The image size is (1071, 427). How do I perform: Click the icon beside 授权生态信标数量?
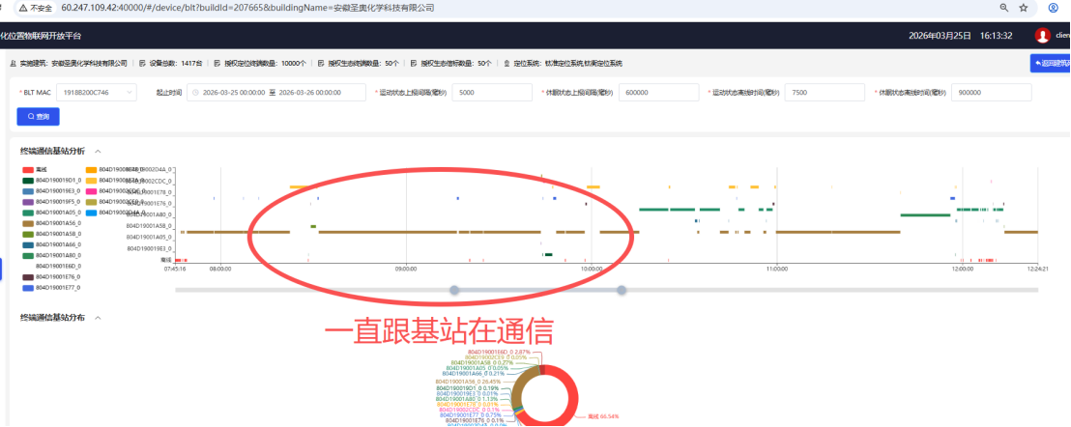pos(414,64)
